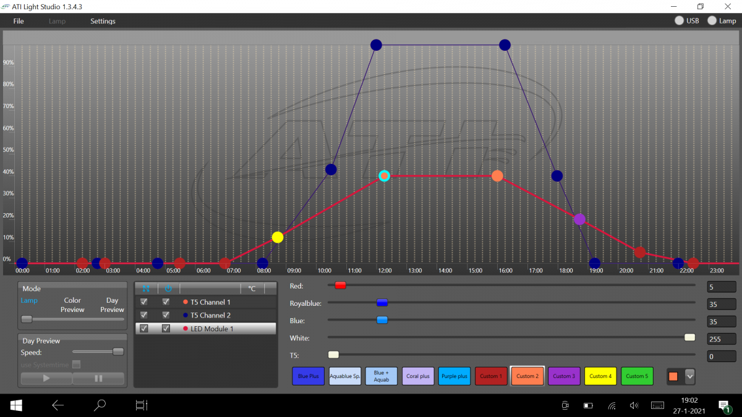Toggle the curve checkbox for T5 Channel 2
Screen dimensions: 742x417
click(x=144, y=315)
